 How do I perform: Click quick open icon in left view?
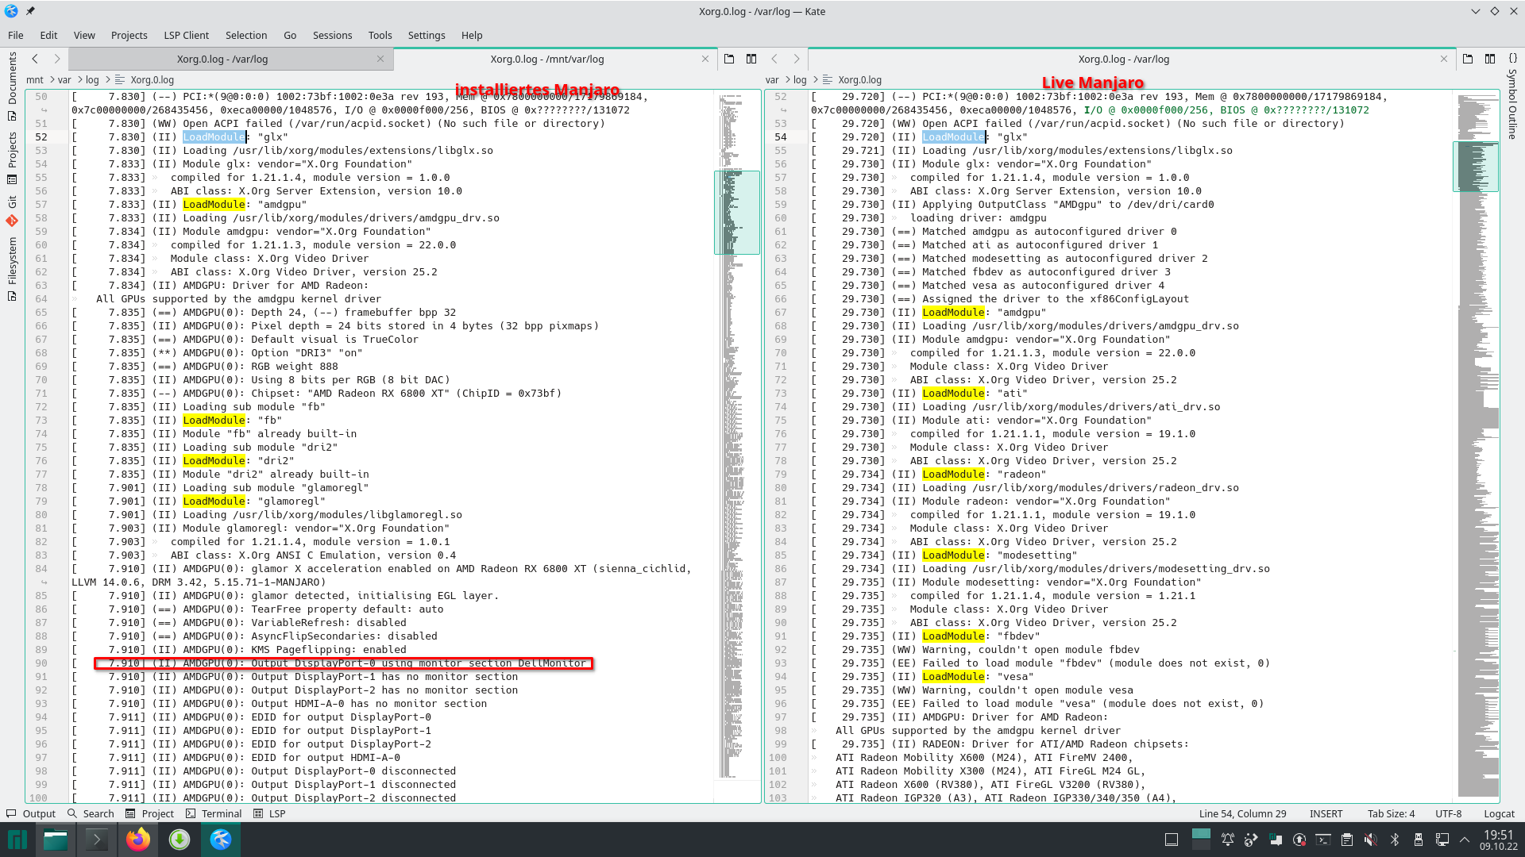tap(729, 59)
